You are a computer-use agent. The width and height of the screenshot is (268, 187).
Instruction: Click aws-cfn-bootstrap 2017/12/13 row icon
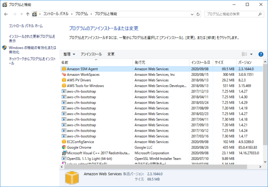(x=64, y=91)
